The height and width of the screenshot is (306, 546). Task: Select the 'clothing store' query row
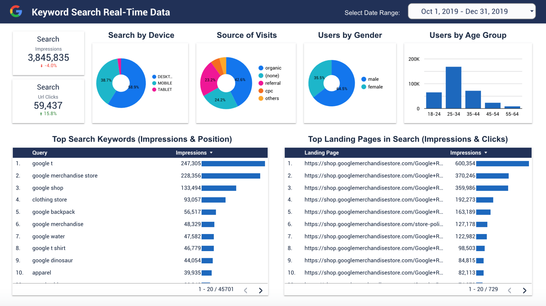pyautogui.click(x=140, y=200)
